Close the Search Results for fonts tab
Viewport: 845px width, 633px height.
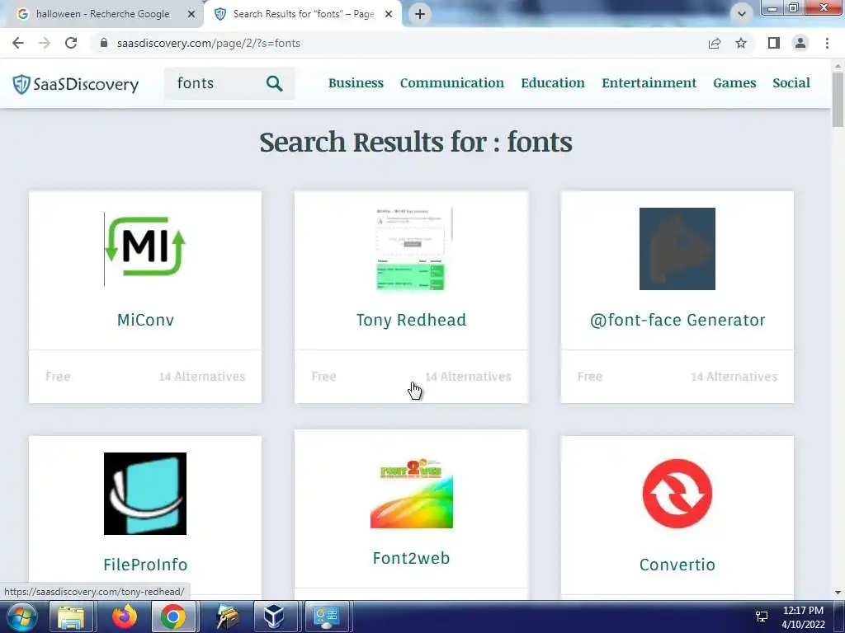(x=389, y=14)
